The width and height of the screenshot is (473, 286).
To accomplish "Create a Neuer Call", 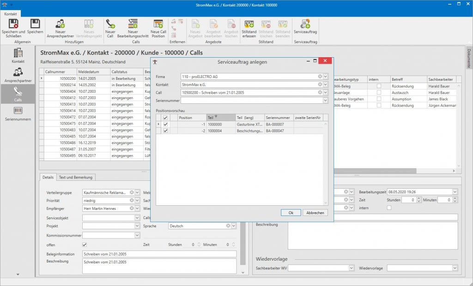I will click(x=110, y=24).
